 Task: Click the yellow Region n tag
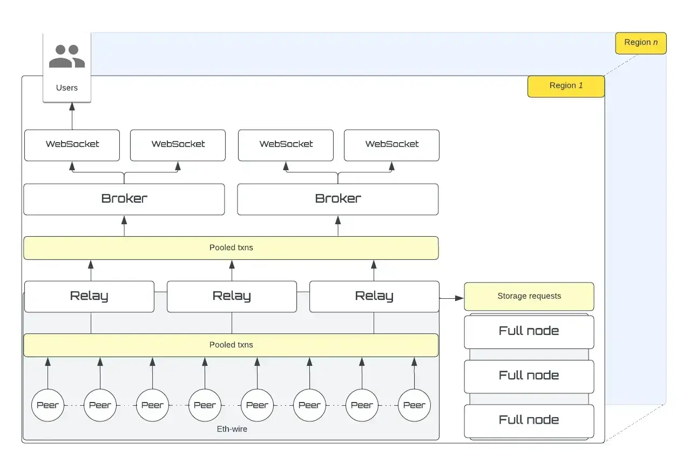pos(641,43)
